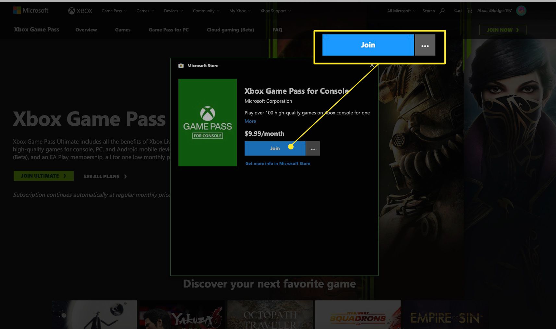Open the Empire of Sin thumbnail

point(446,314)
